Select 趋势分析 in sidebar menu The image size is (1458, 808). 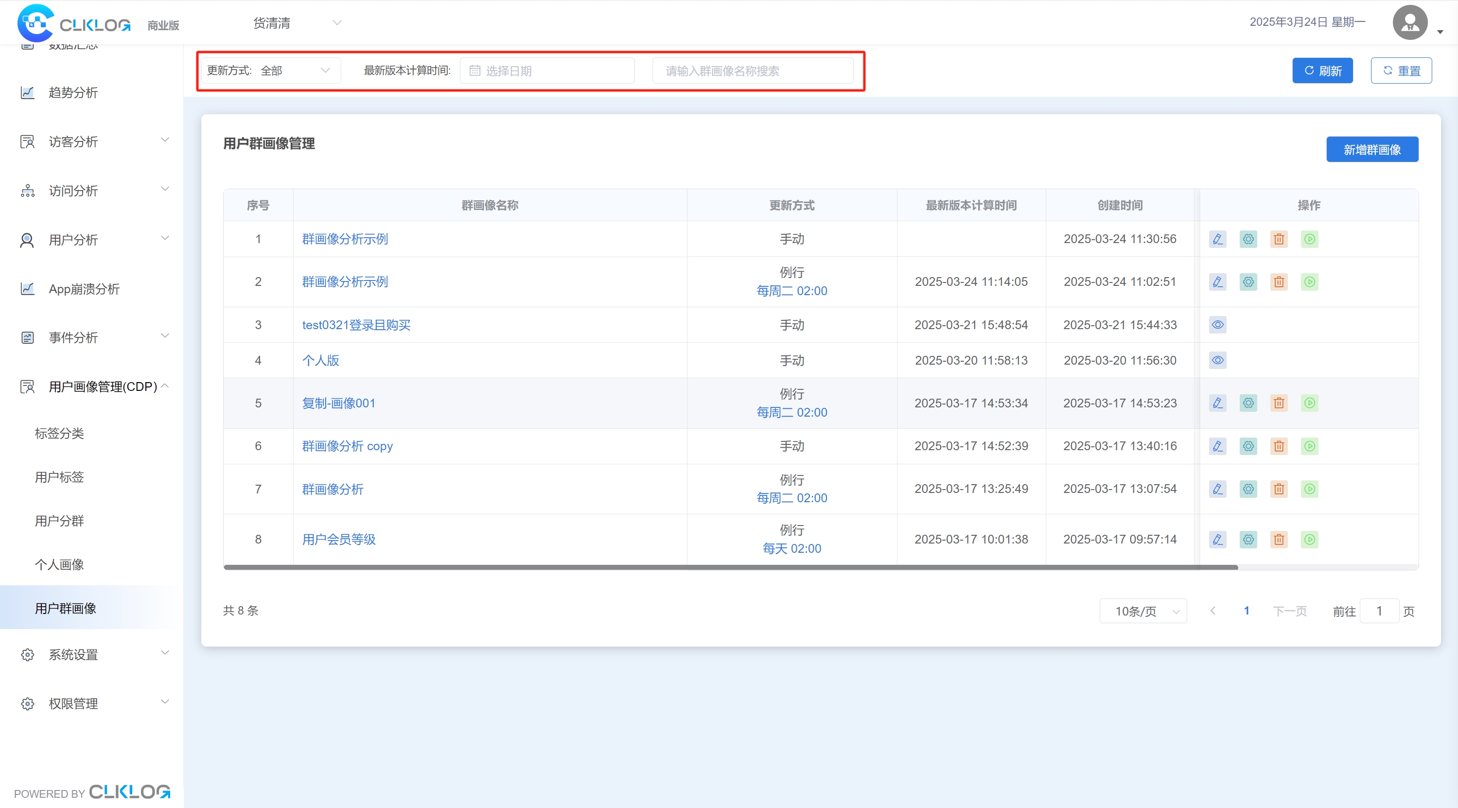point(73,92)
